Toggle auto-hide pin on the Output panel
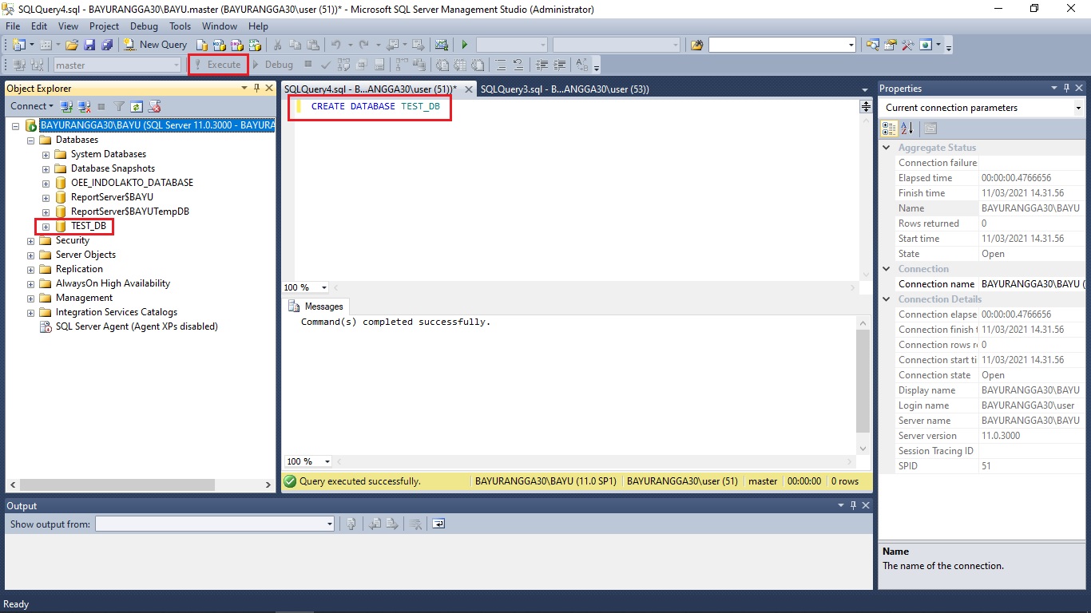The width and height of the screenshot is (1091, 613). (x=853, y=505)
